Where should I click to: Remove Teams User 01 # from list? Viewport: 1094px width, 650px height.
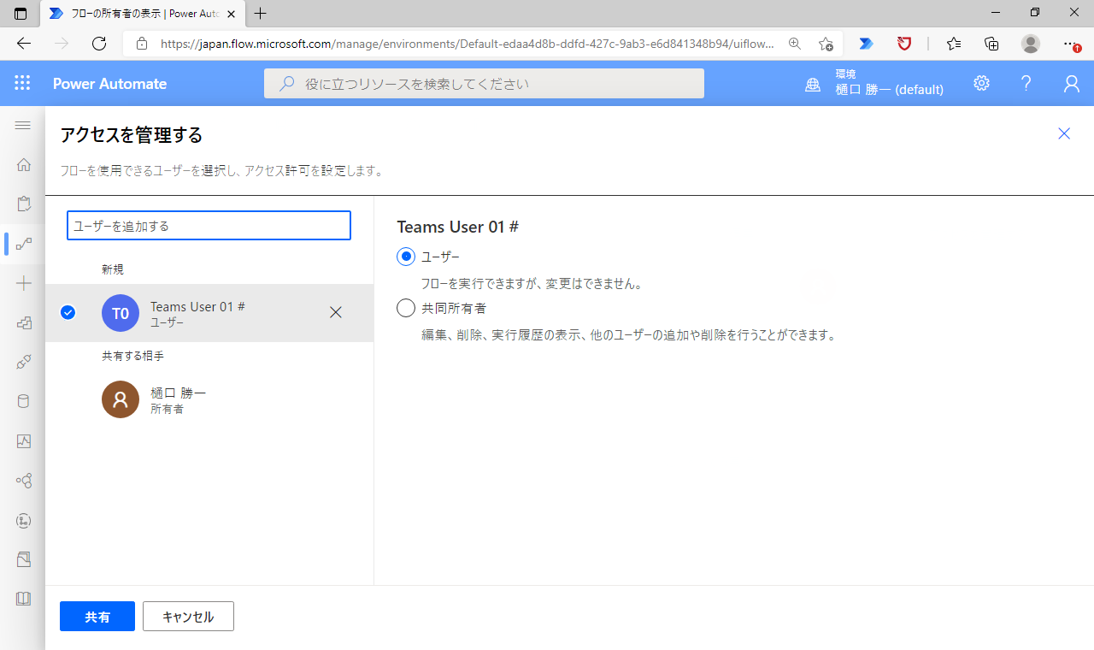[336, 312]
